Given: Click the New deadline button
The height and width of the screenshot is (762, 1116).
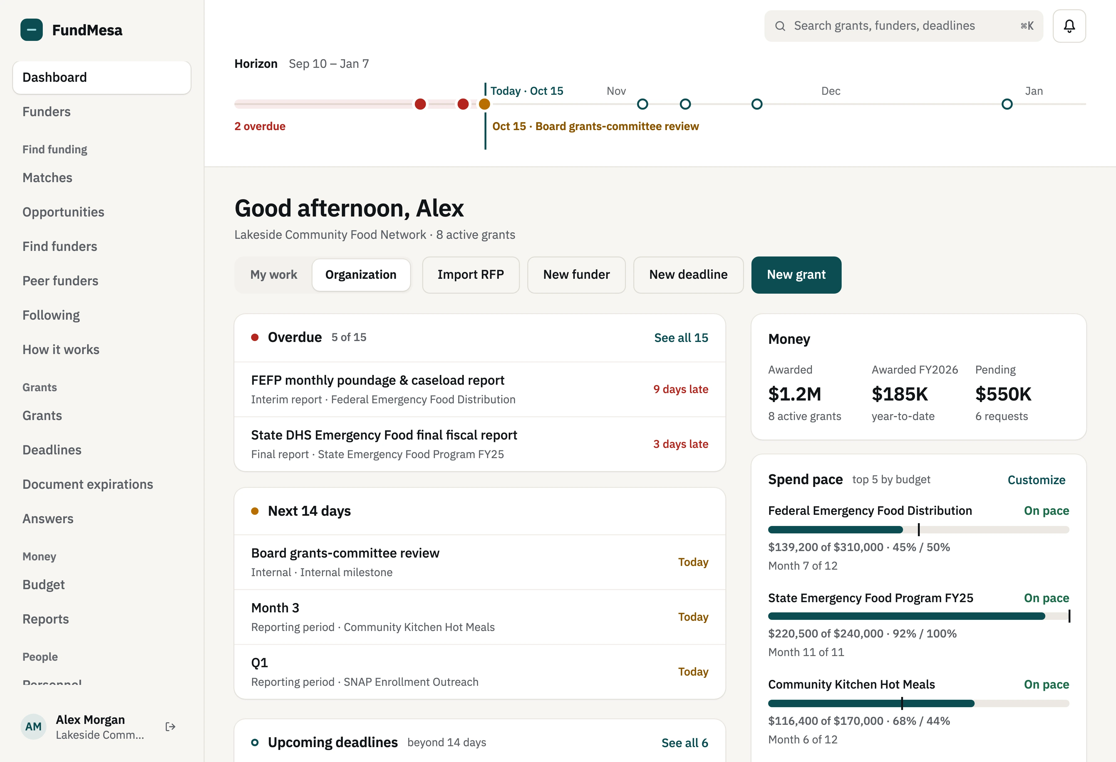Looking at the screenshot, I should click(688, 275).
